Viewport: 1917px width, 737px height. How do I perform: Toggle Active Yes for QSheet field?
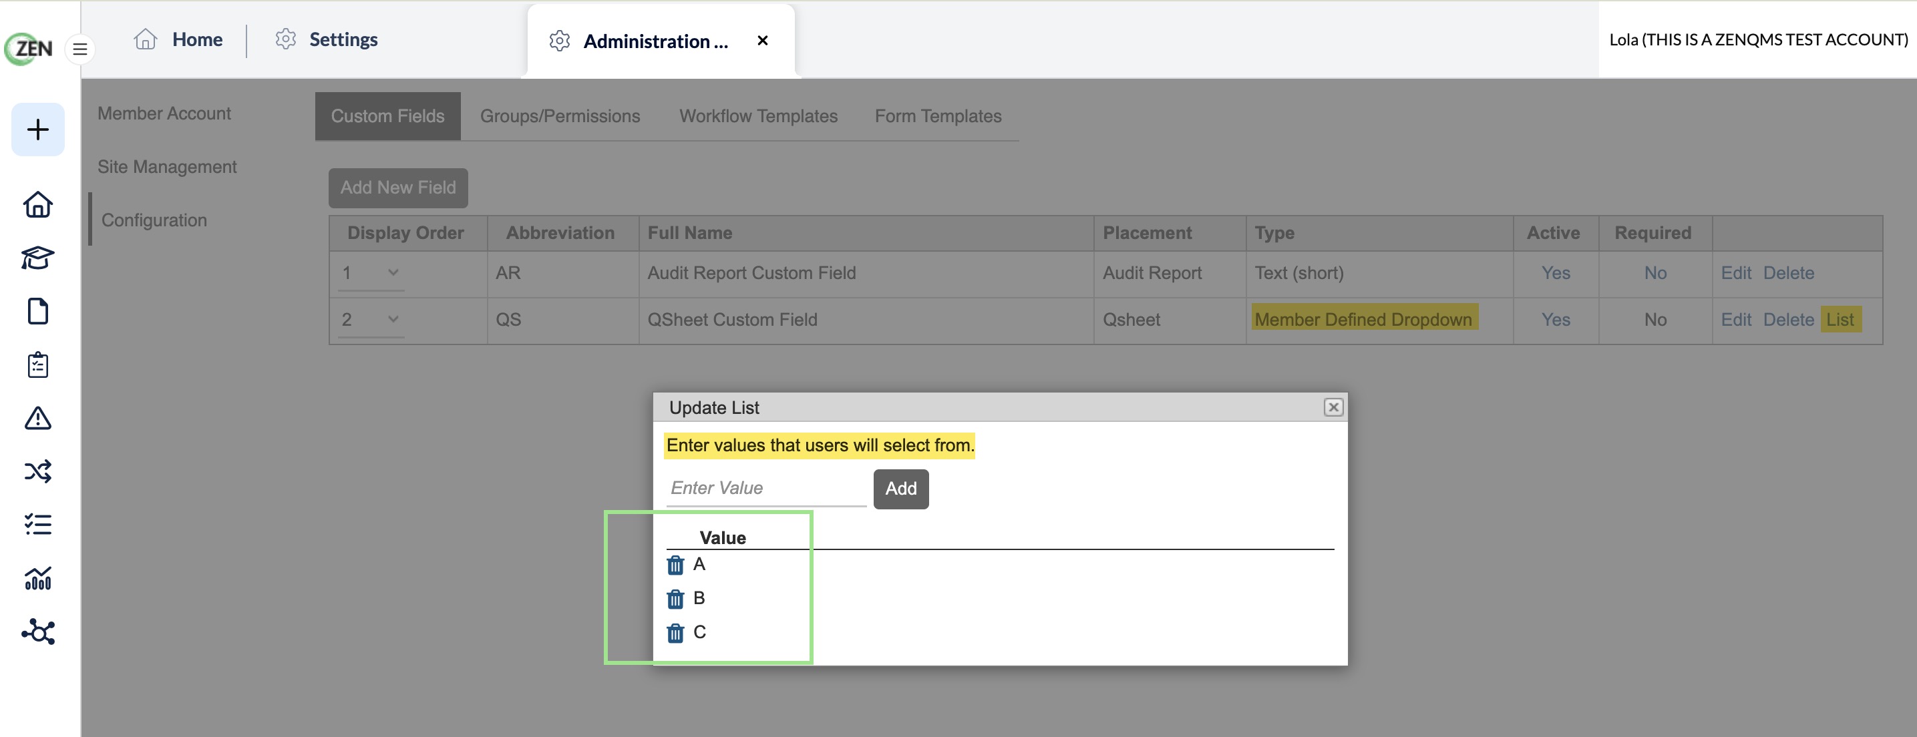point(1556,320)
